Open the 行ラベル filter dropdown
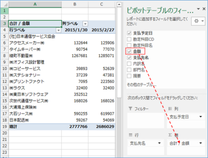208x158 pixels. [x=59, y=30]
